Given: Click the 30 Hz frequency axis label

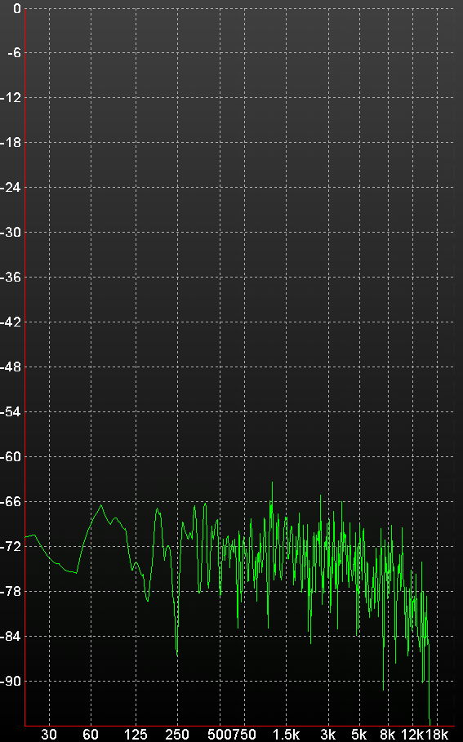Looking at the screenshot, I should click(49, 734).
